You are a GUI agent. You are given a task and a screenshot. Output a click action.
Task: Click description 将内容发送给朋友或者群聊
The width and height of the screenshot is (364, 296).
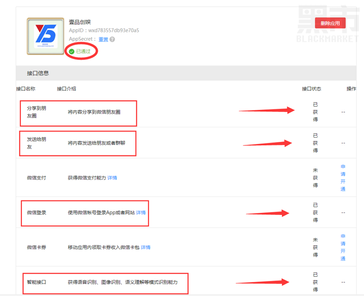97,143
